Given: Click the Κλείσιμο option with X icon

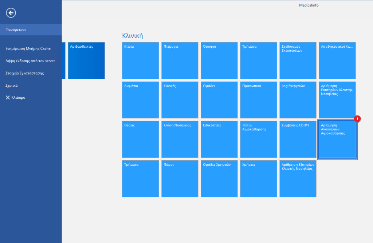Looking at the screenshot, I should coord(15,98).
